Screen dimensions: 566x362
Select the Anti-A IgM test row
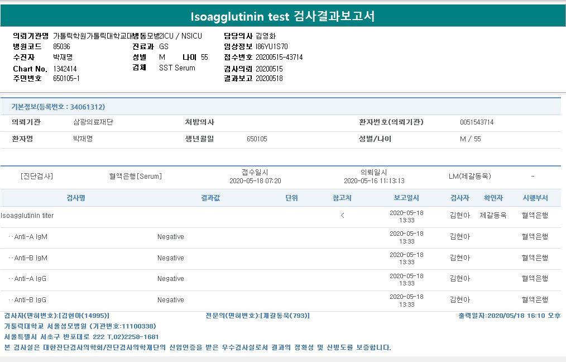(x=31, y=237)
